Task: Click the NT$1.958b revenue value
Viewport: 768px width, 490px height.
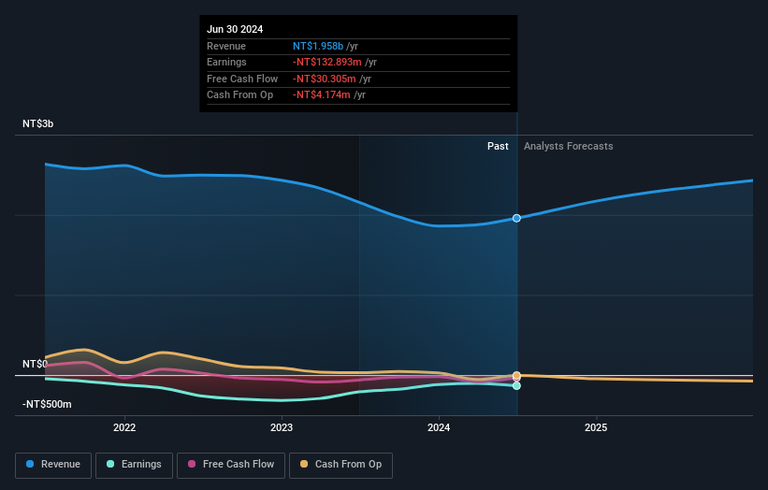Action: click(x=318, y=46)
